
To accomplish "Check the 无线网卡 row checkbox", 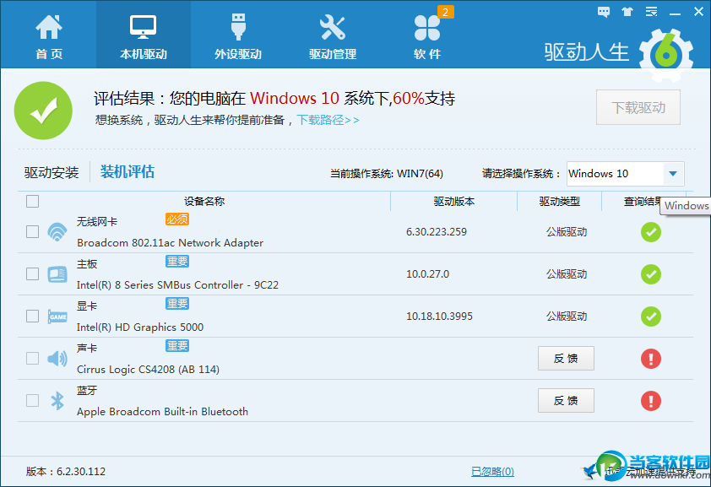I will tap(32, 231).
